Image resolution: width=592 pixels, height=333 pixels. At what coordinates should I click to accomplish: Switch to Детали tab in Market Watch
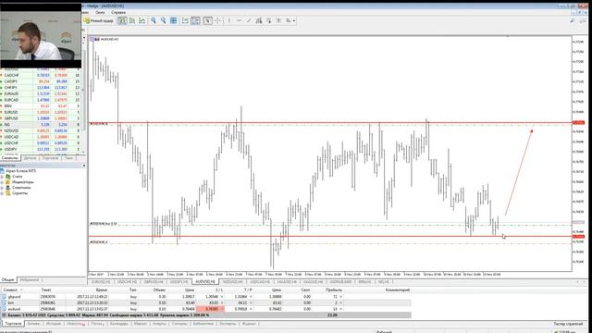(31, 158)
